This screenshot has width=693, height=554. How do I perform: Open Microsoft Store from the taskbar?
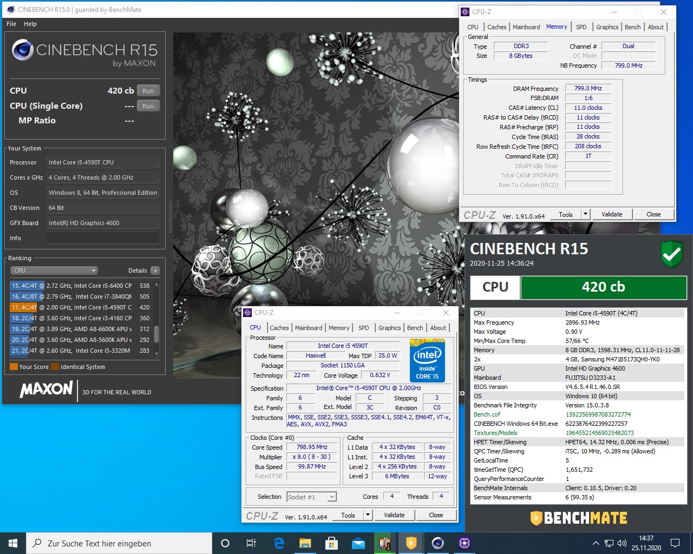point(332,543)
